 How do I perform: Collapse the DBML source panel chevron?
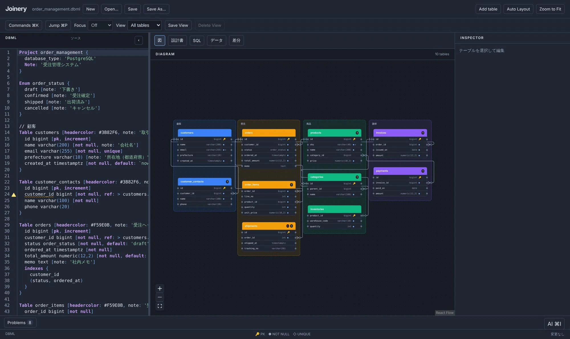click(139, 40)
